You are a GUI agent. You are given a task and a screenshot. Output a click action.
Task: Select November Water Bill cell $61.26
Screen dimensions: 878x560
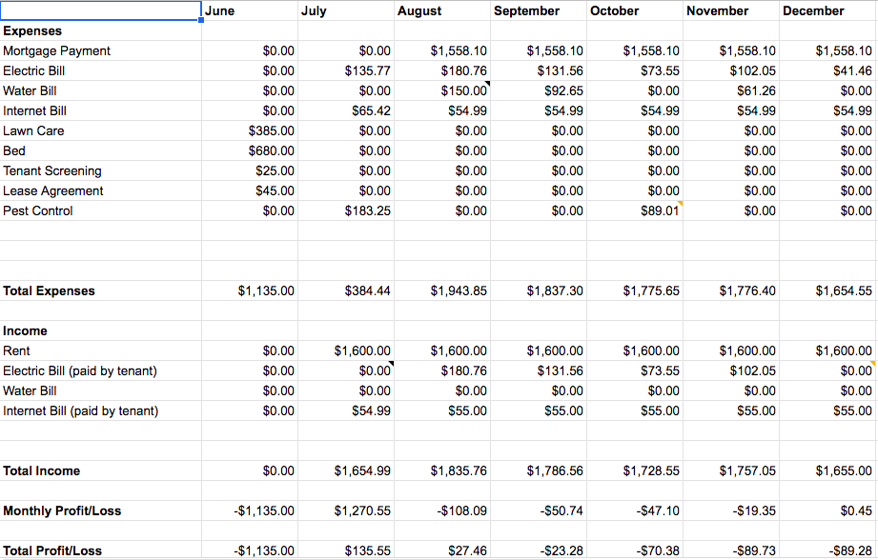pos(731,90)
